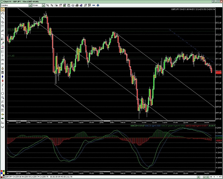Pick the parallel channel lines tool
The width and height of the screenshot is (223, 179).
pyautogui.click(x=2, y=22)
